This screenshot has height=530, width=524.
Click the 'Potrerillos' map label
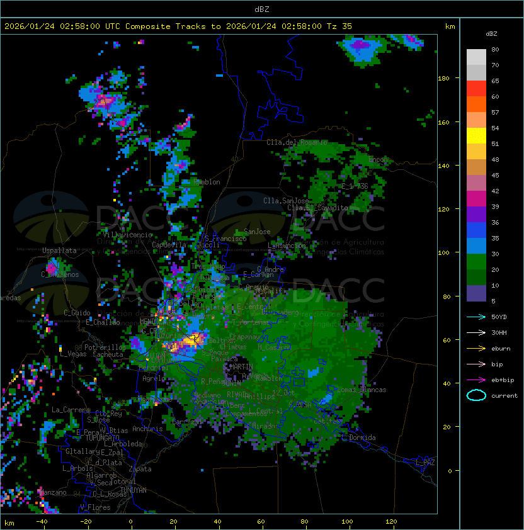pos(105,347)
